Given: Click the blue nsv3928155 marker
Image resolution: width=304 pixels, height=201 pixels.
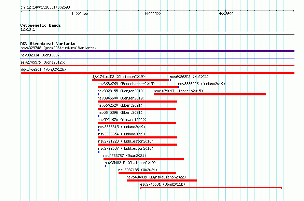Looking at the screenshot, I should coord(98,94).
